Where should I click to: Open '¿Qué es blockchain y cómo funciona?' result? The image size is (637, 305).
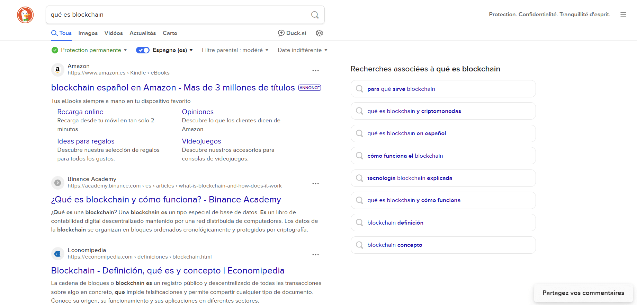(166, 200)
